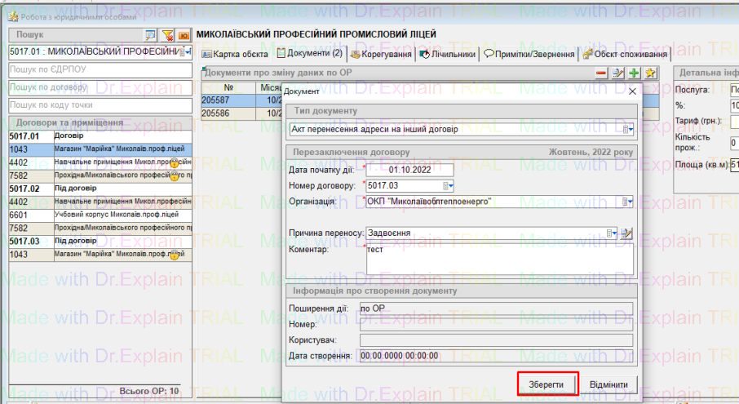Expand the Номер договору dropdown
Viewport: 739px width, 404px height.
pos(448,185)
